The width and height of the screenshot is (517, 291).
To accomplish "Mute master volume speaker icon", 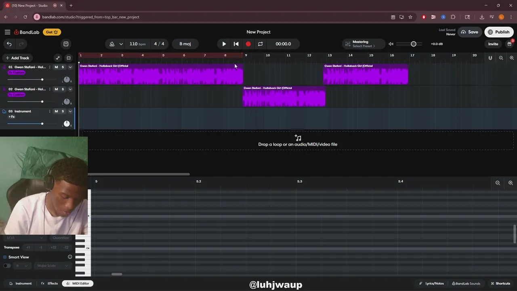I will tap(391, 44).
